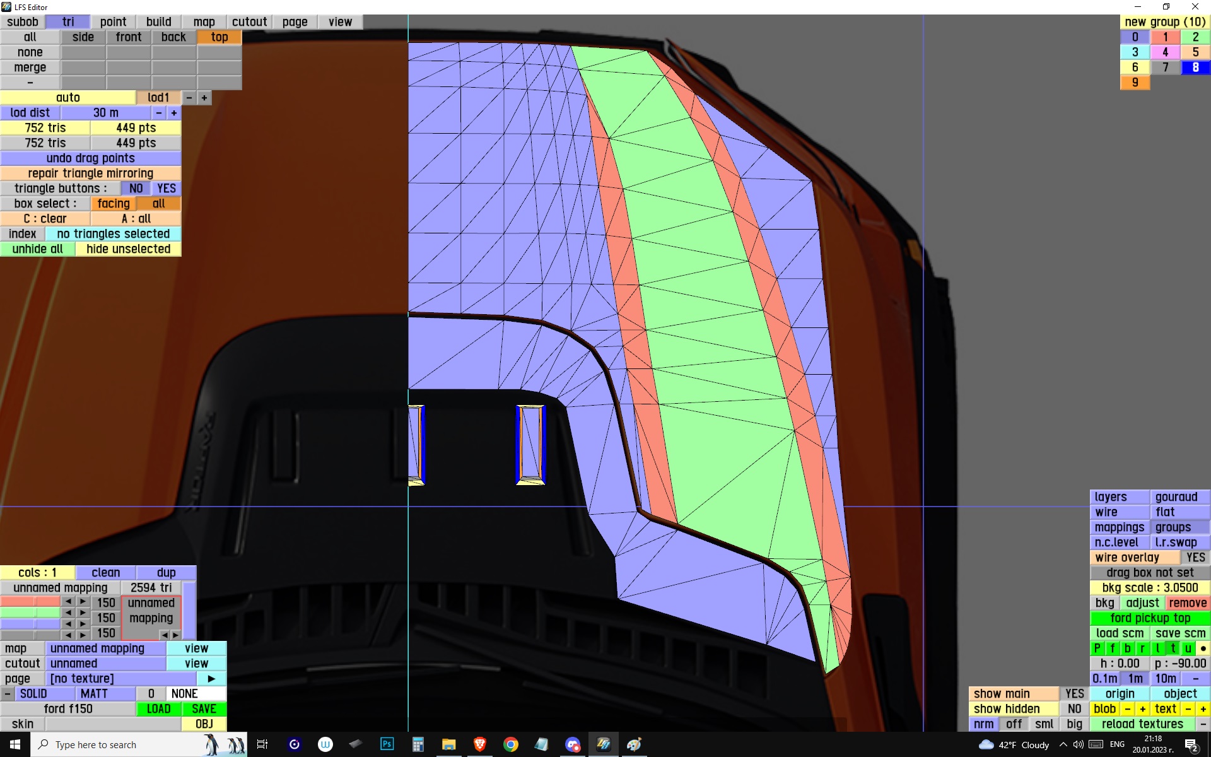Switch to the point mode tab
The image size is (1211, 757).
pyautogui.click(x=113, y=22)
